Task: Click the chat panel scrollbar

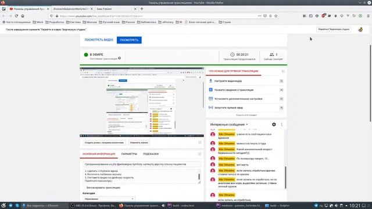Action: (x=285, y=177)
